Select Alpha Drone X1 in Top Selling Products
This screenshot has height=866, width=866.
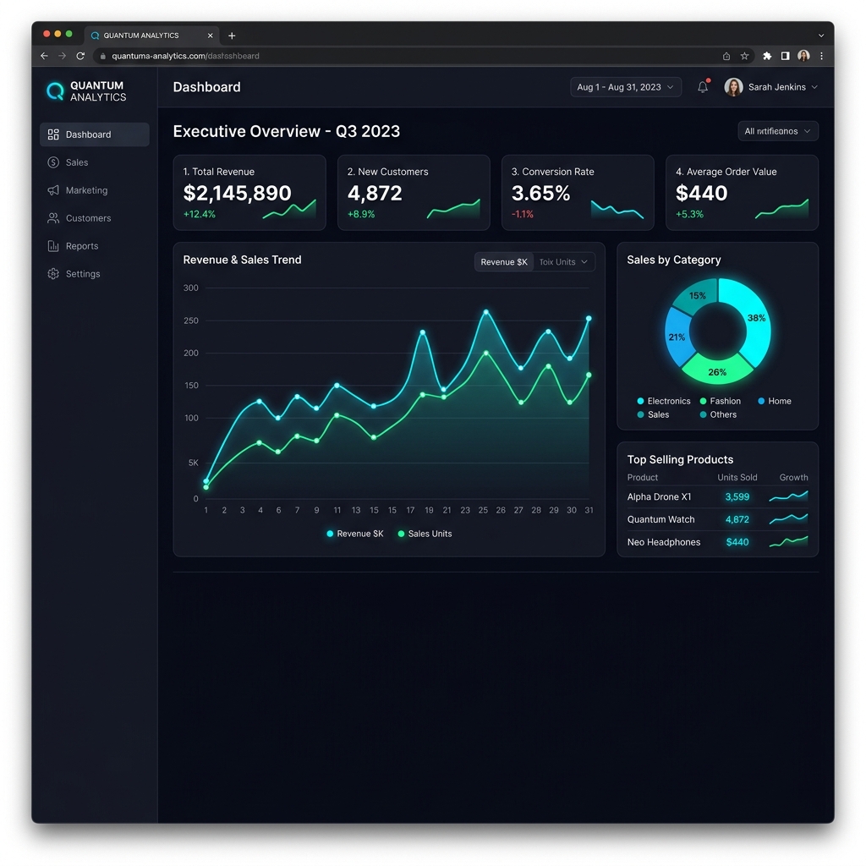click(660, 496)
